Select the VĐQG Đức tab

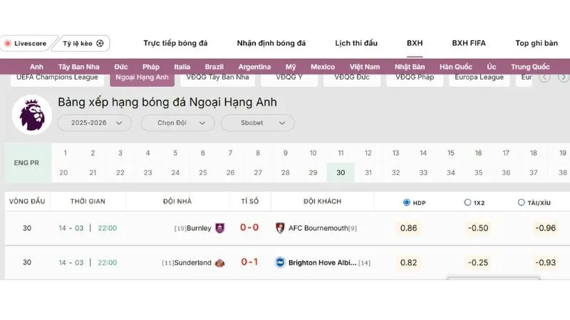(x=352, y=79)
